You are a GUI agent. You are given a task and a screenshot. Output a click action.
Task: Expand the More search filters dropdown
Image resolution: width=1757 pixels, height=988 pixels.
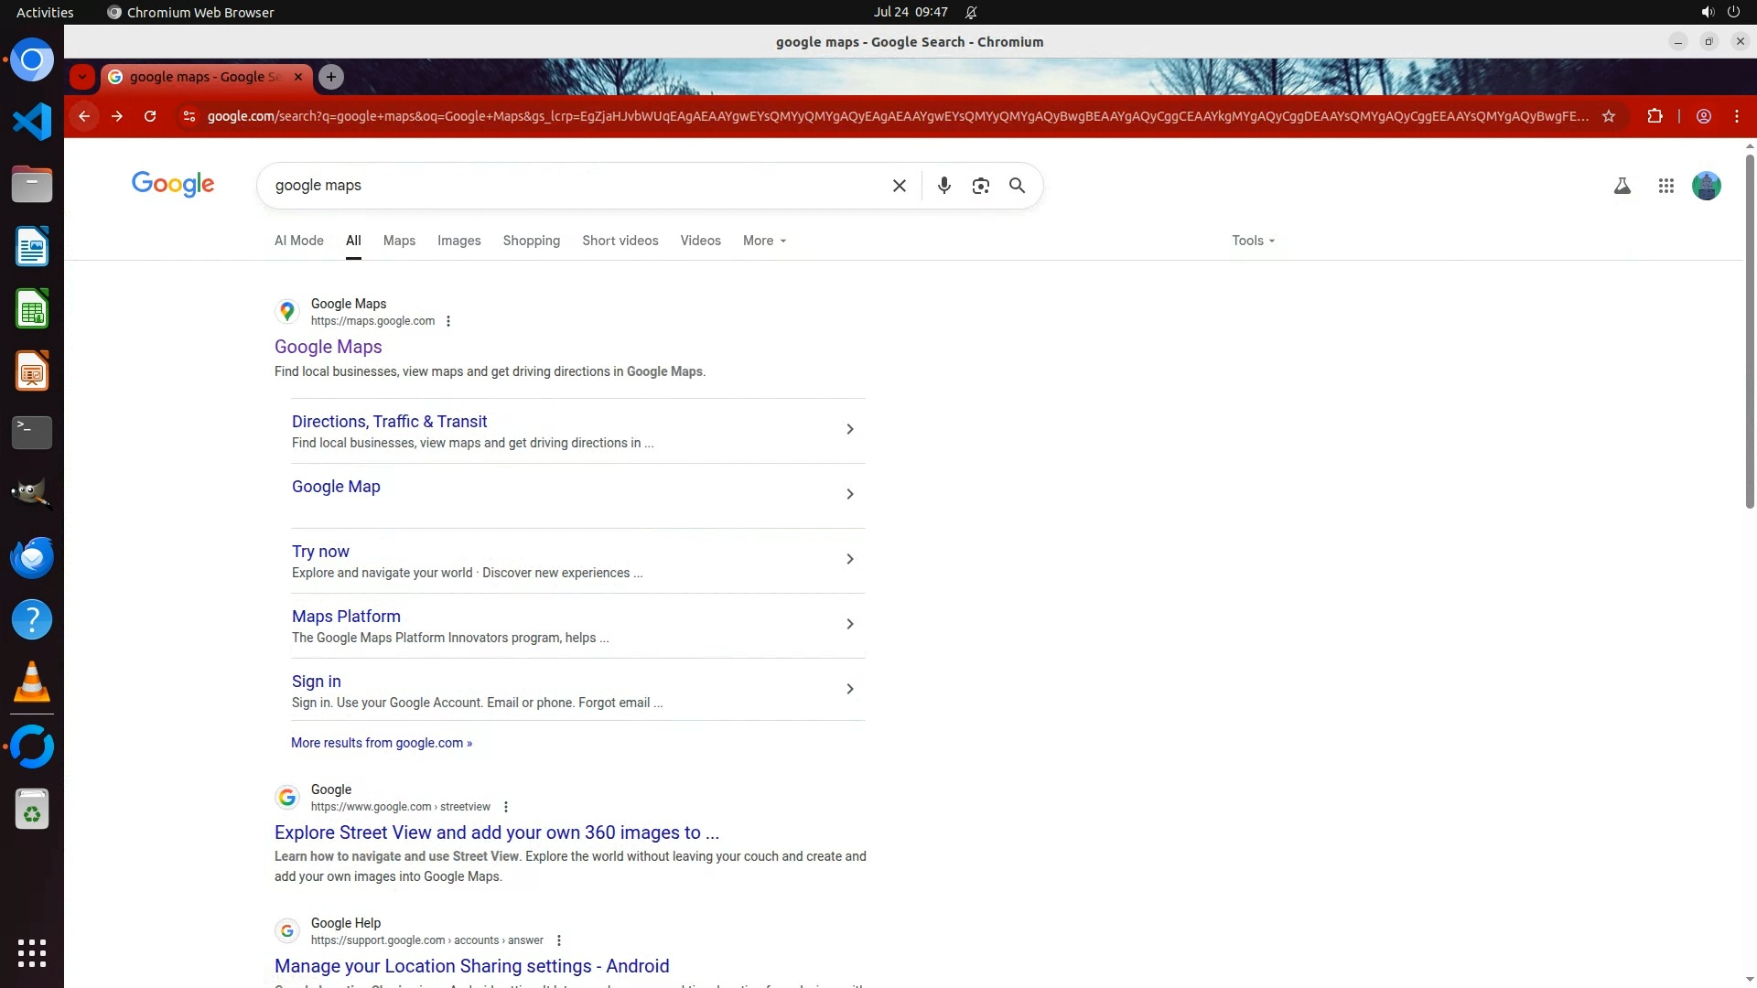764,241
